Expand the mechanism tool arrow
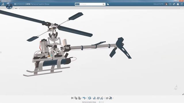Image resolution: width=184 pixels, height=103 pixels. click(104, 98)
